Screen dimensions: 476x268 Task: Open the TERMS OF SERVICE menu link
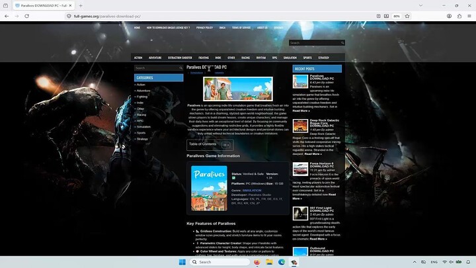241,28
